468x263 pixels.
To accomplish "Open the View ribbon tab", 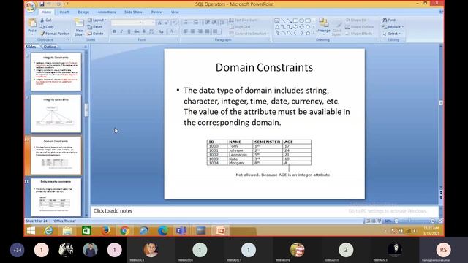I will click(175, 12).
